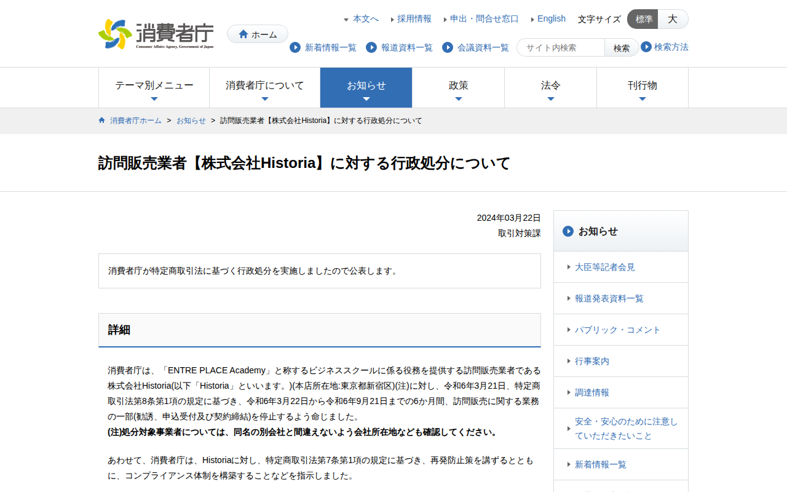787x492 pixels.
Task: Click the arrow icon beside 報道資料一覧
Action: [x=371, y=47]
